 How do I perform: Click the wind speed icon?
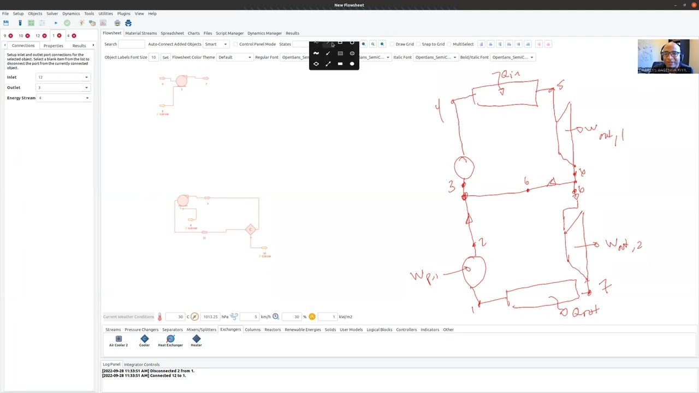click(x=234, y=317)
